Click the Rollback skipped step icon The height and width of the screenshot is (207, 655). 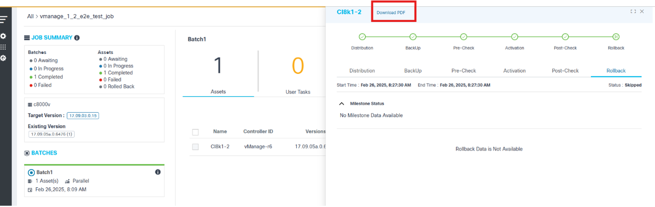tap(616, 37)
